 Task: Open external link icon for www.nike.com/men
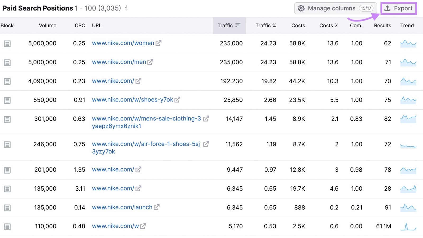coord(150,62)
